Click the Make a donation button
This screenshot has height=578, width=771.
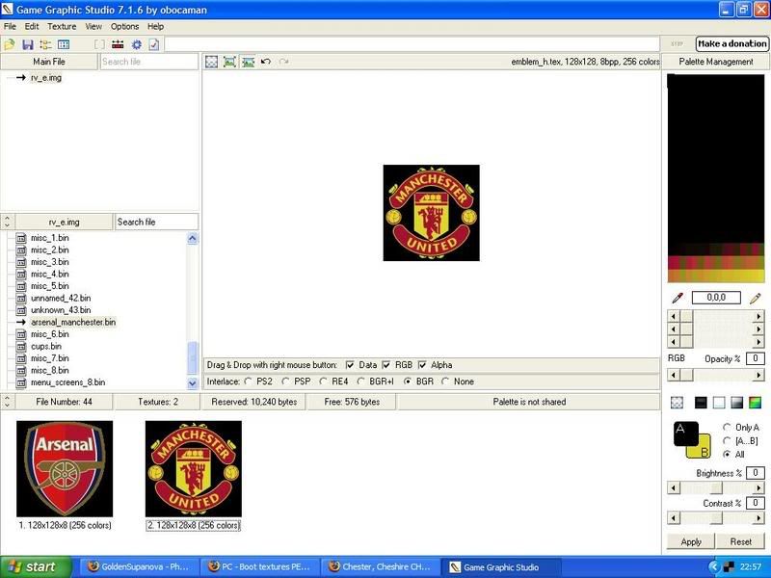732,43
